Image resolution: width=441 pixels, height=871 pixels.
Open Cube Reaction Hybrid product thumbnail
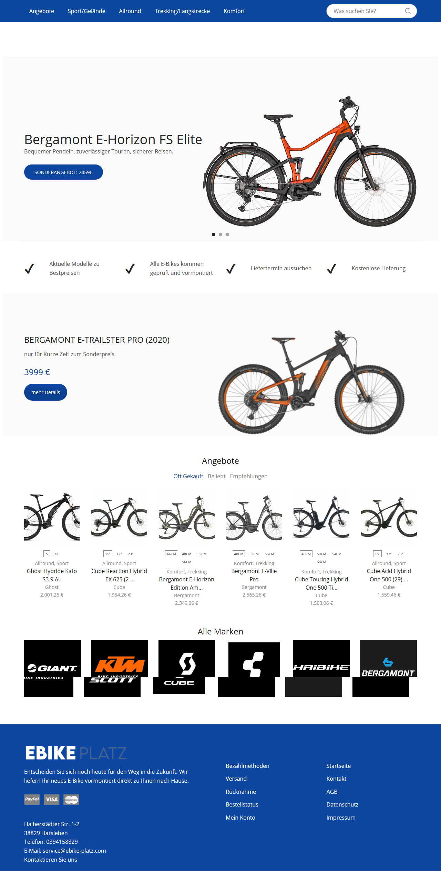[119, 516]
